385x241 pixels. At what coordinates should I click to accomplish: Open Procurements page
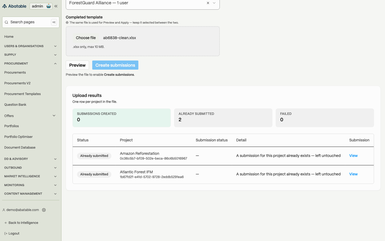tap(15, 73)
